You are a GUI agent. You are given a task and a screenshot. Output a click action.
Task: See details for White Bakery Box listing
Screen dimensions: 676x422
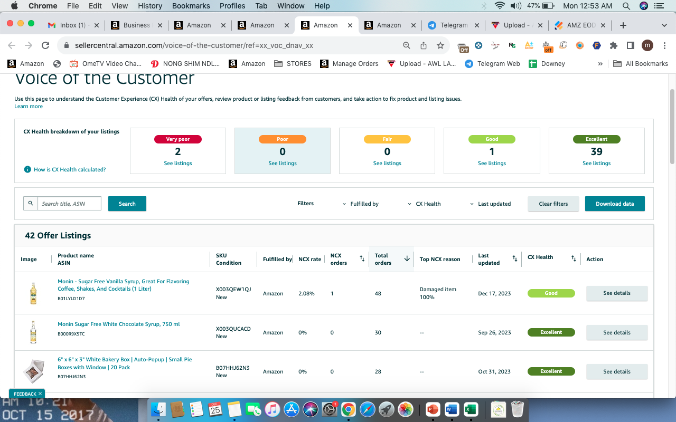click(617, 371)
